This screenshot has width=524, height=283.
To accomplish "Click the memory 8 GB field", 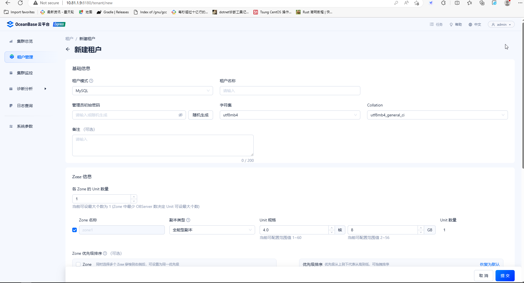I will point(383,230).
